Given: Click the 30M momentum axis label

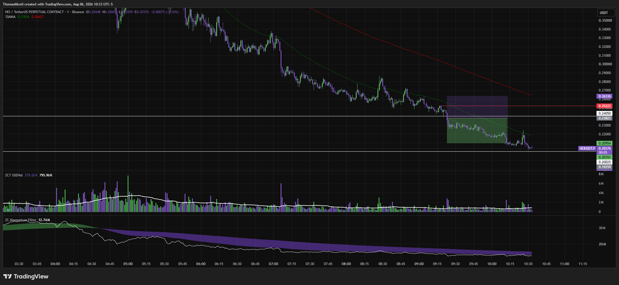Looking at the screenshot, I should click(x=601, y=227).
